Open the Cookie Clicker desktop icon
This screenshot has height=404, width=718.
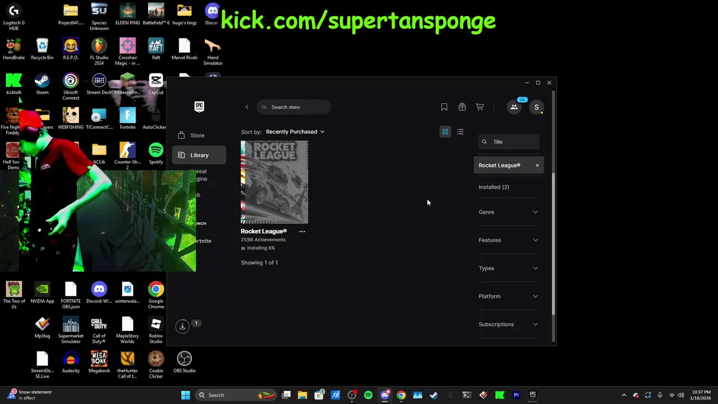[x=156, y=365]
